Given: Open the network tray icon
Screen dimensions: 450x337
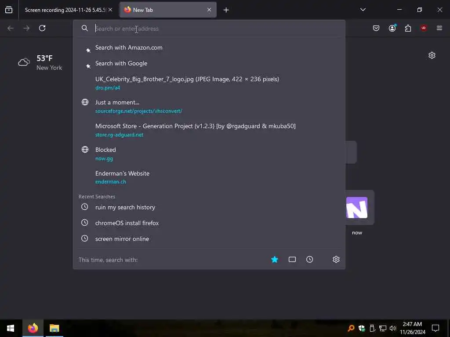Looking at the screenshot, I should pyautogui.click(x=383, y=328).
